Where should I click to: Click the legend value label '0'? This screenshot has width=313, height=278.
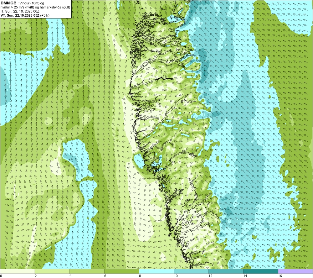1,276
